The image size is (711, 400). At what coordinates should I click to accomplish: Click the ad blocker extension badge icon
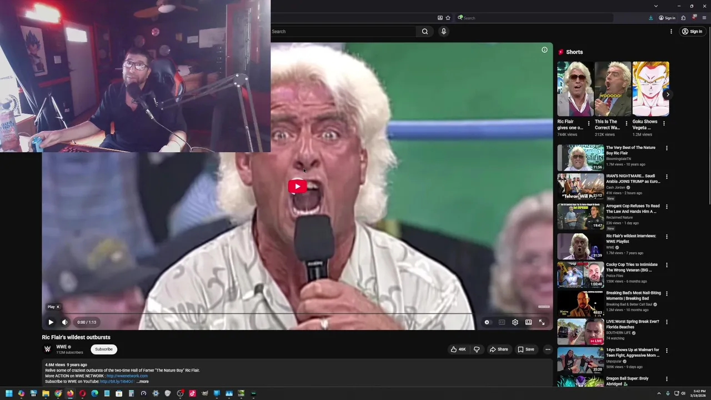tap(694, 17)
